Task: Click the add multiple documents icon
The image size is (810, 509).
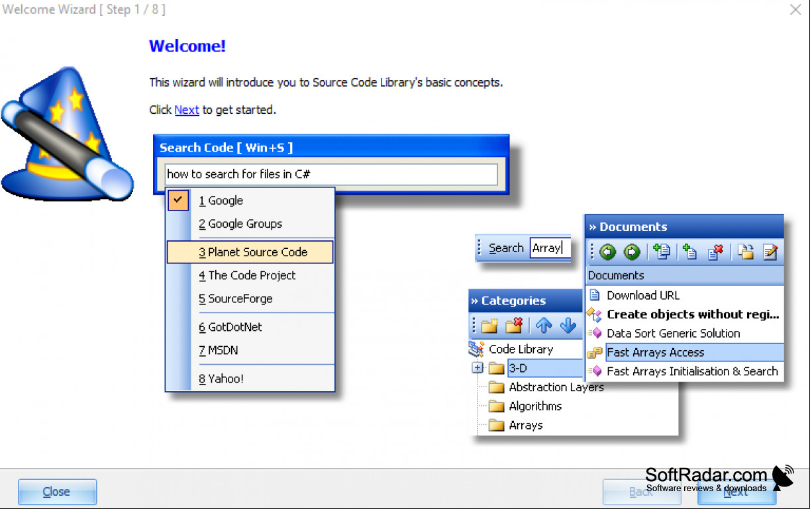Action: (661, 252)
